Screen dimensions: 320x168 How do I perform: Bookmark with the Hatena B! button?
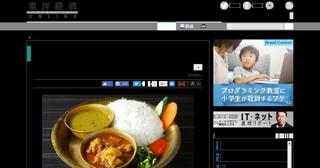click(172, 84)
